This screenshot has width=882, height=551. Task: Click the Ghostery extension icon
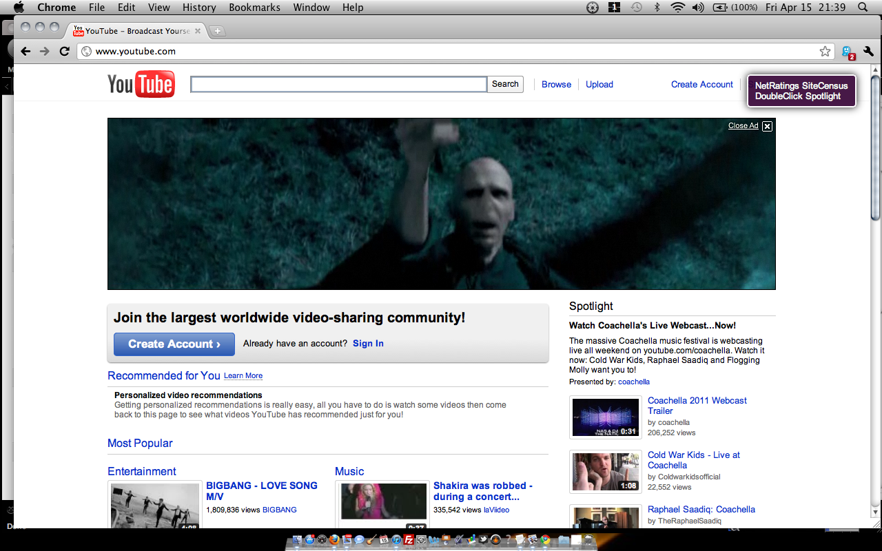pyautogui.click(x=848, y=52)
